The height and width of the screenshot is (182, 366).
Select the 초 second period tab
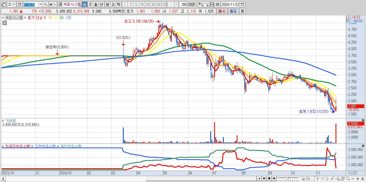pyautogui.click(x=113, y=4)
